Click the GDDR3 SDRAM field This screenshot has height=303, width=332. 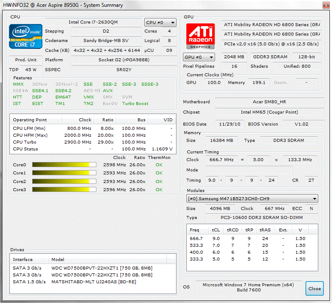pyautogui.click(x=270, y=57)
